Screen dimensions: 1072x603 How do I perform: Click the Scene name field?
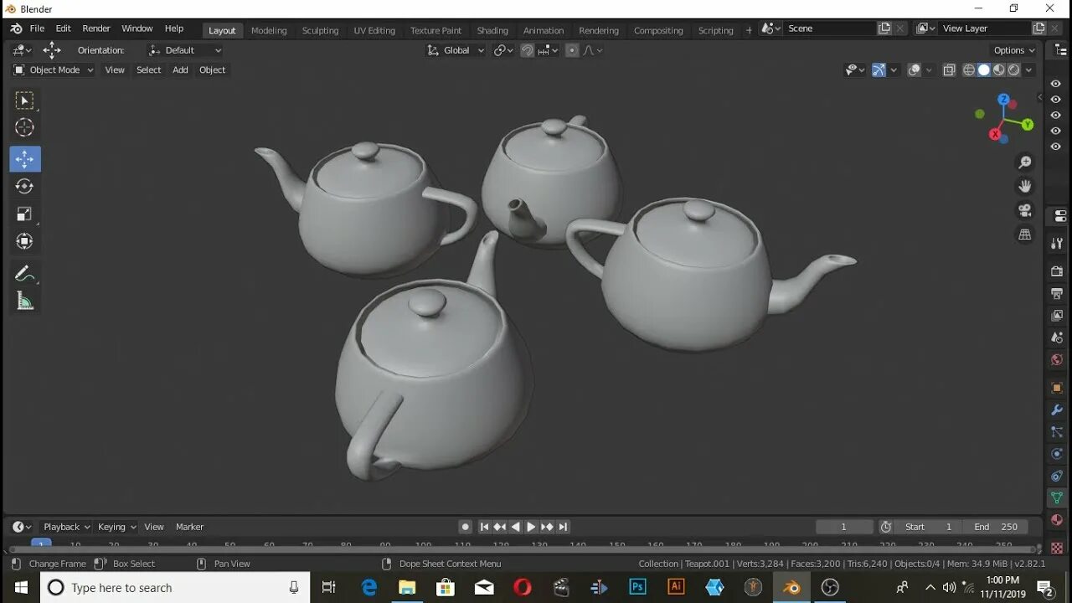[x=832, y=28]
